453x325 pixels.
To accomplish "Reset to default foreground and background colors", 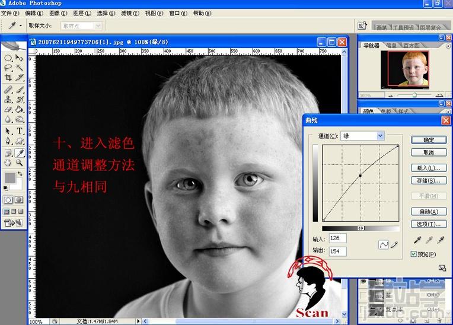I will [5, 189].
